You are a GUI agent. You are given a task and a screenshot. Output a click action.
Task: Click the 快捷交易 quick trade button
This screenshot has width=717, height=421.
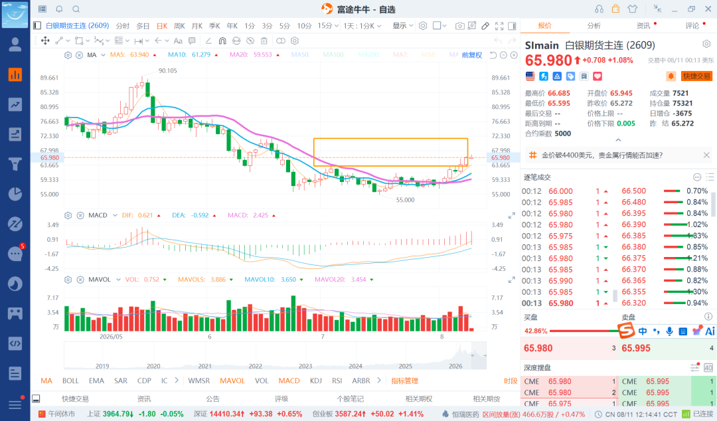697,76
